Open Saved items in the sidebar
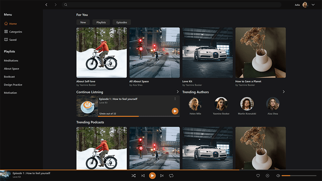This screenshot has width=322, height=181. pyautogui.click(x=13, y=40)
